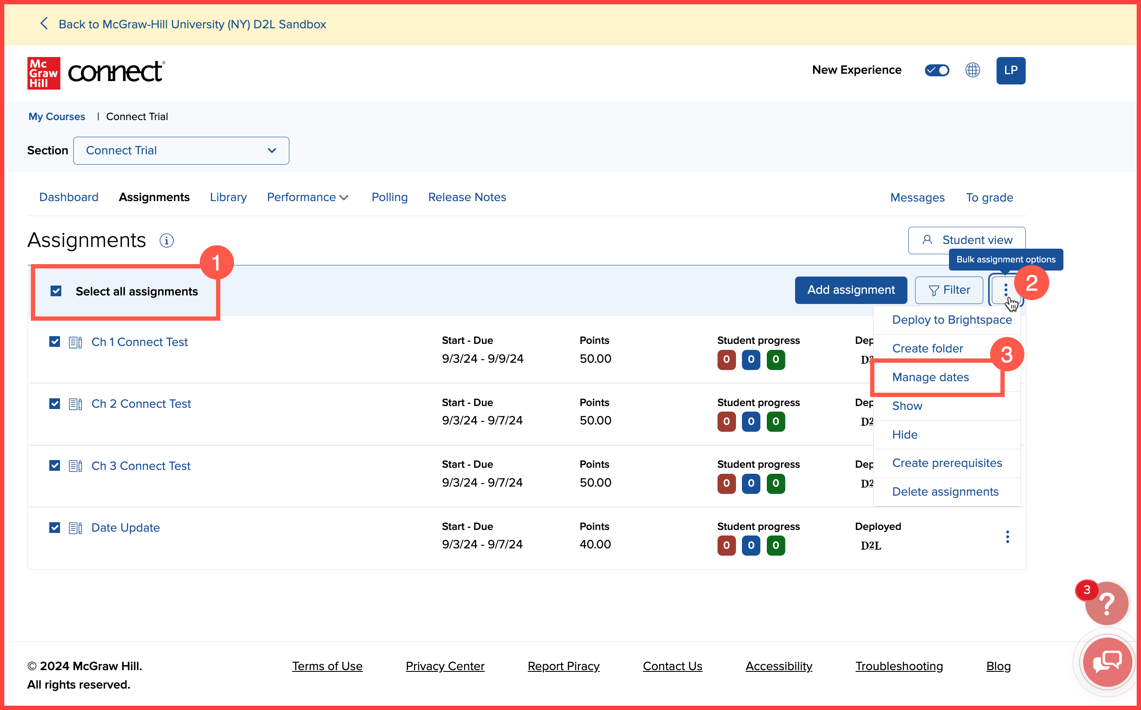
Task: Open the Date Update row options menu
Action: coord(1007,536)
